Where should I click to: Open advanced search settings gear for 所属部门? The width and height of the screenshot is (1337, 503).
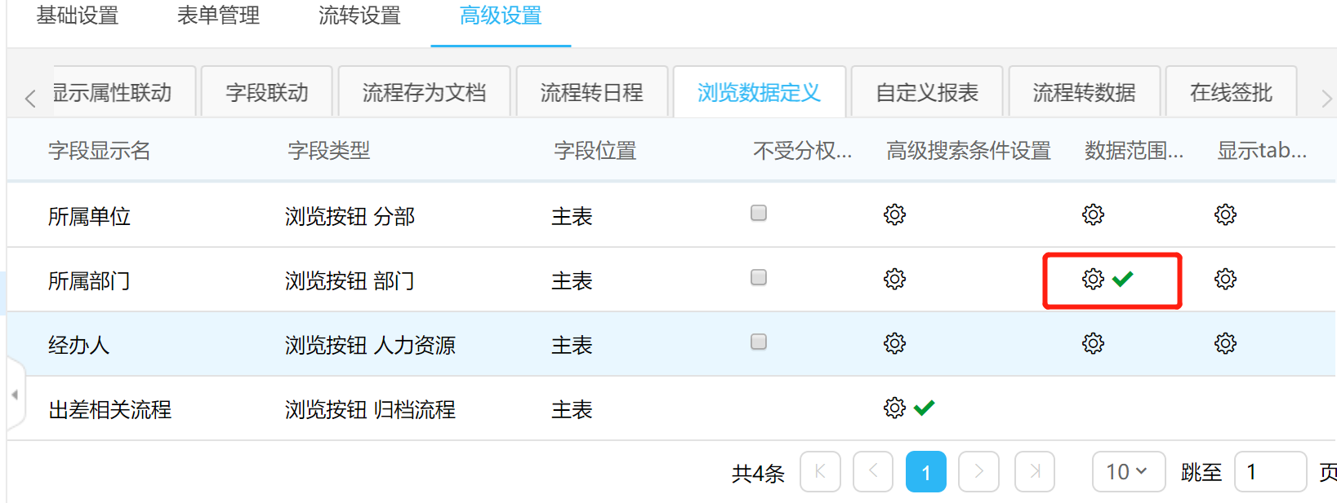point(894,279)
